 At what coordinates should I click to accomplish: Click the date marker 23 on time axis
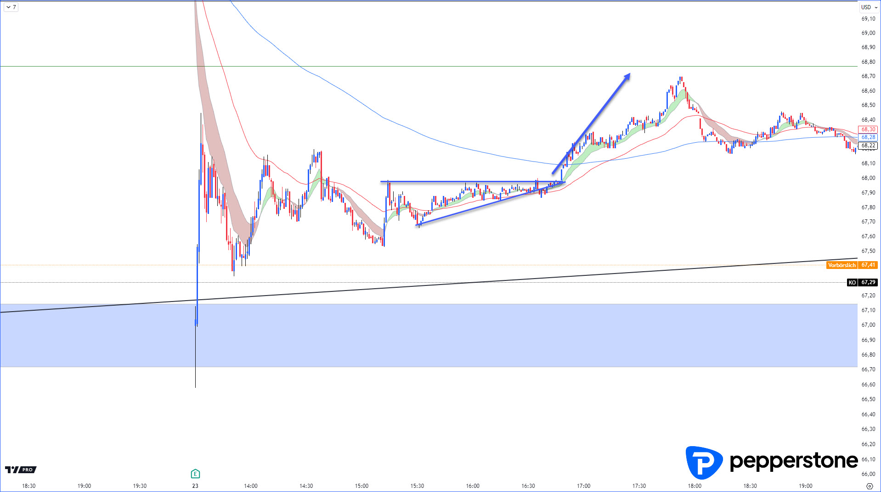(x=195, y=486)
